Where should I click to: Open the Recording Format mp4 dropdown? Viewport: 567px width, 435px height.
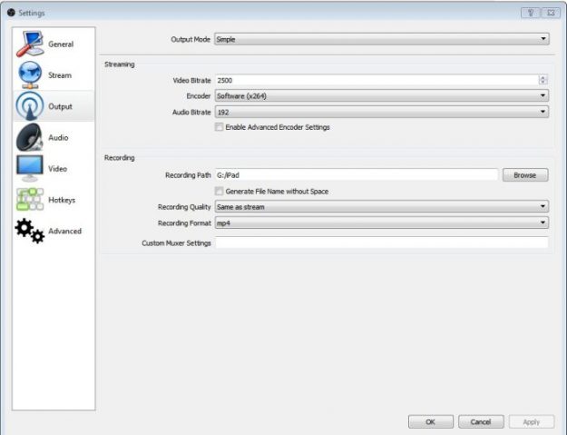pyautogui.click(x=382, y=222)
